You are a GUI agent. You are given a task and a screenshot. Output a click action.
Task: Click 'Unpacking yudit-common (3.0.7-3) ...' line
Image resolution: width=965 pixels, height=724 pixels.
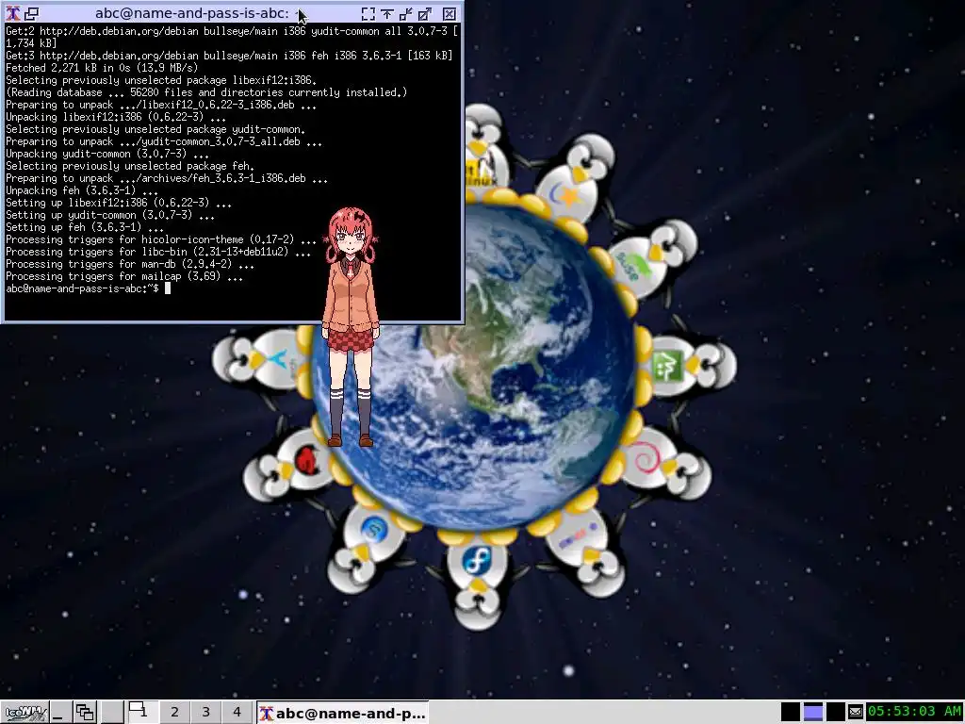pyautogui.click(x=107, y=154)
